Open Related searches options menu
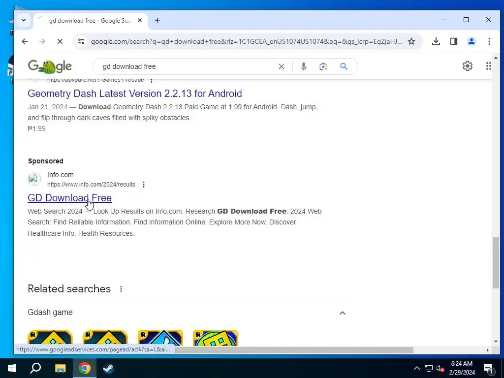Viewport: 504px width, 378px height. [121, 289]
